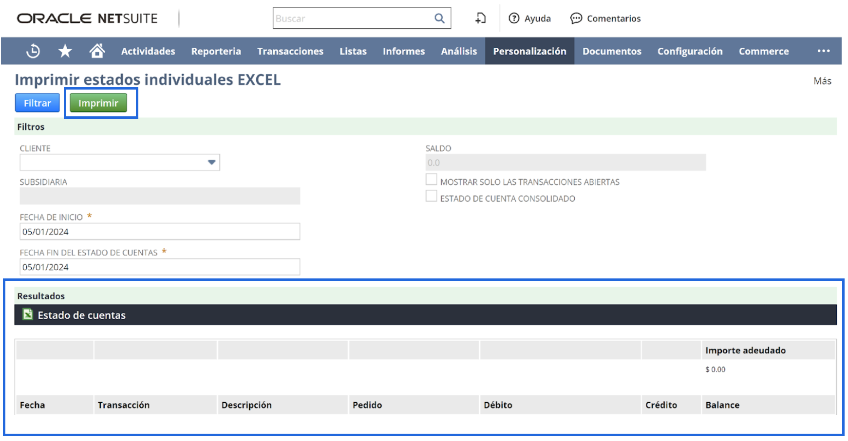The height and width of the screenshot is (441, 848).
Task: Open the Configuración menu
Action: 690,51
